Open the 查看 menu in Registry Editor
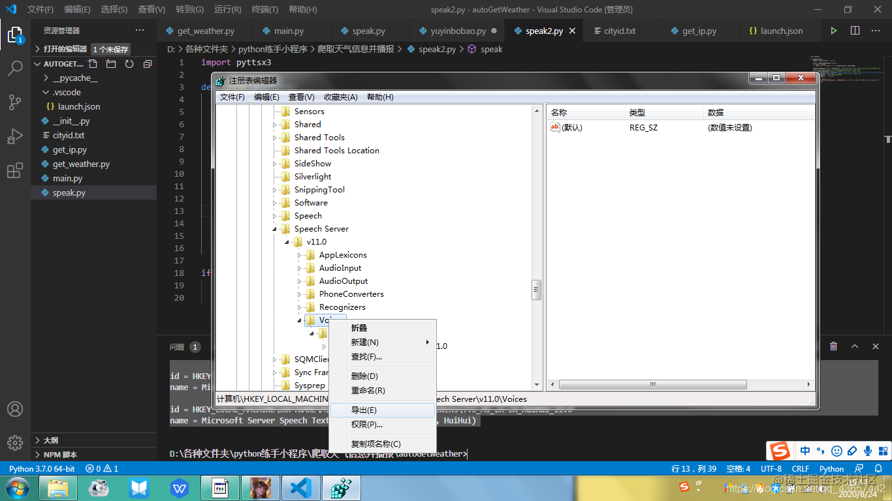Image resolution: width=892 pixels, height=501 pixels. coord(300,97)
